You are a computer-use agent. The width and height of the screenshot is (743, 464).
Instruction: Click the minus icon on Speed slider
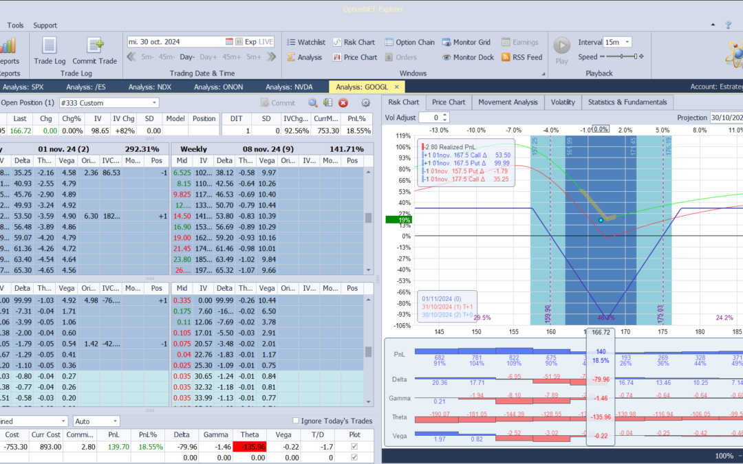point(602,56)
